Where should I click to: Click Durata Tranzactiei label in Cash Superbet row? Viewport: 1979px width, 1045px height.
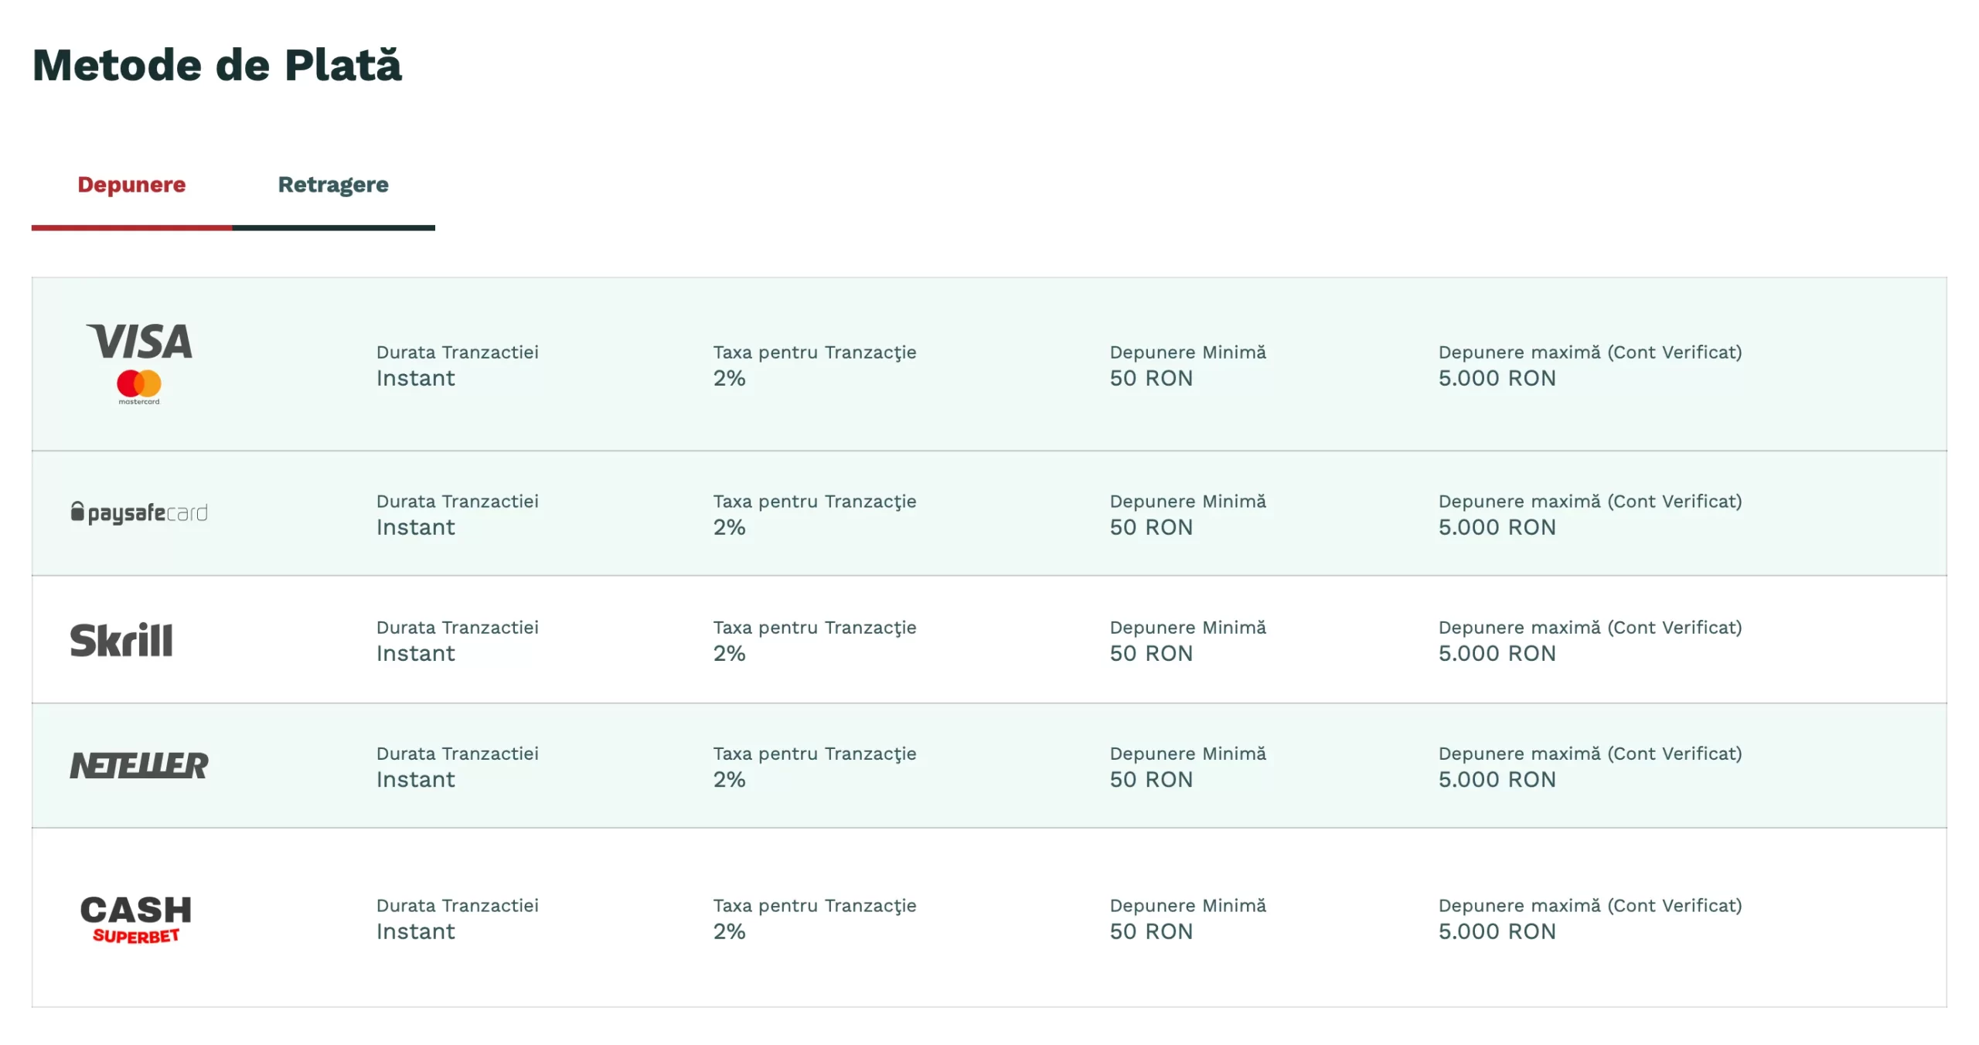pyautogui.click(x=458, y=906)
